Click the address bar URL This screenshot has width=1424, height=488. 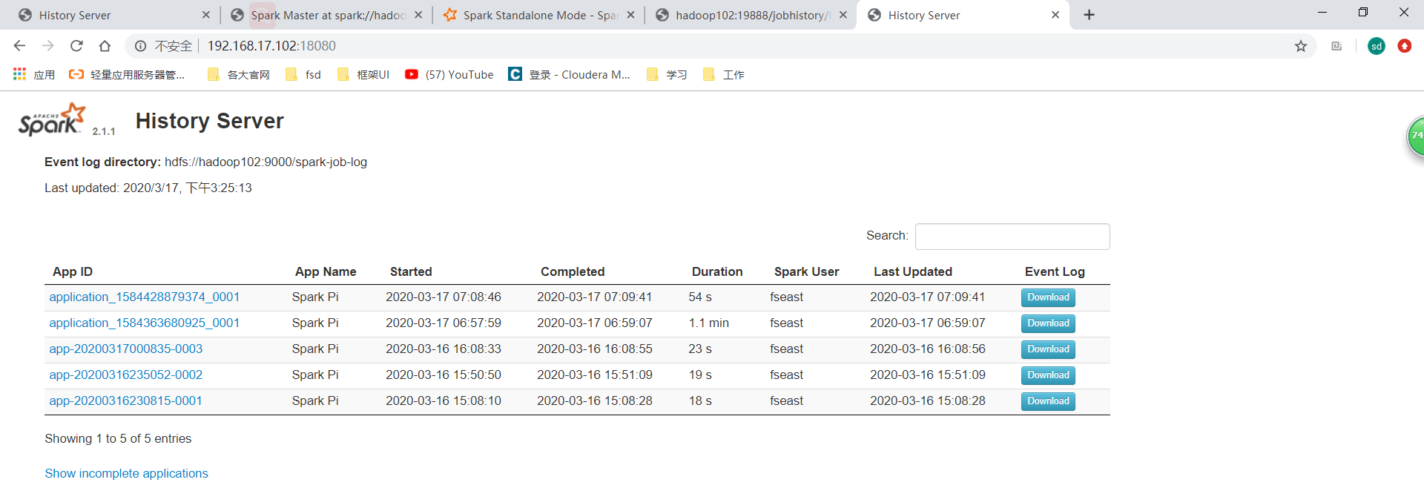(x=271, y=46)
